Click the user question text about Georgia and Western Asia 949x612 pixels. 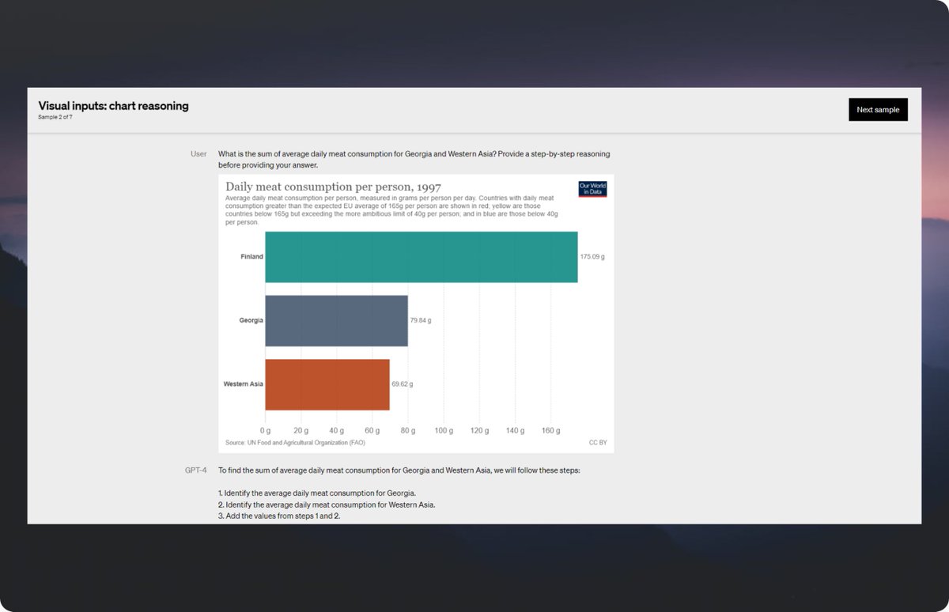[414, 160]
